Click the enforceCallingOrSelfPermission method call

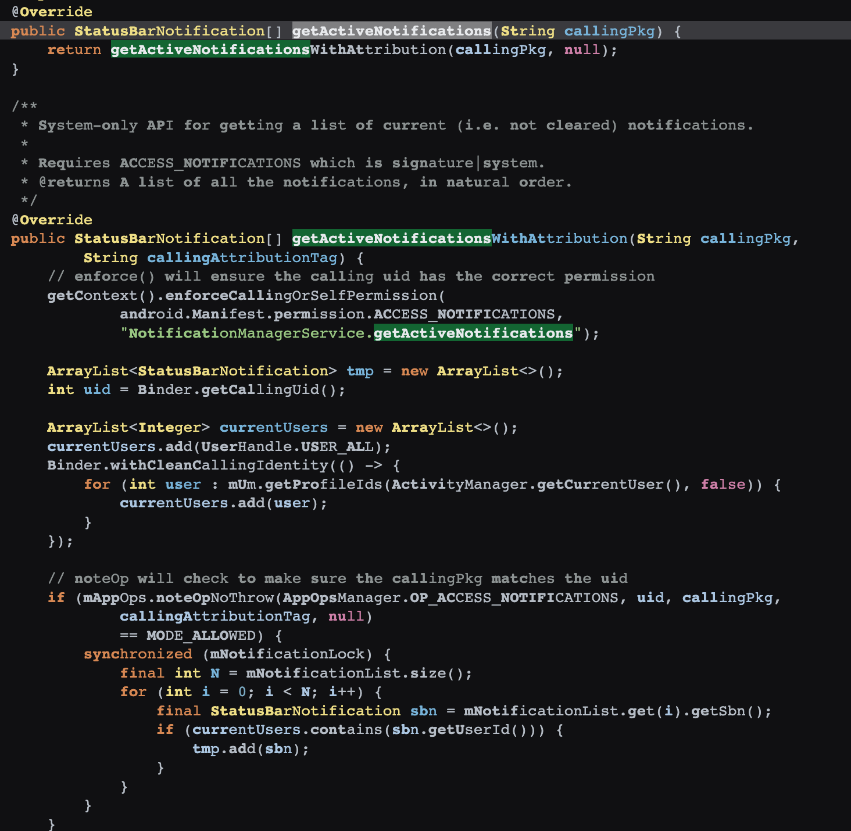pos(301,296)
